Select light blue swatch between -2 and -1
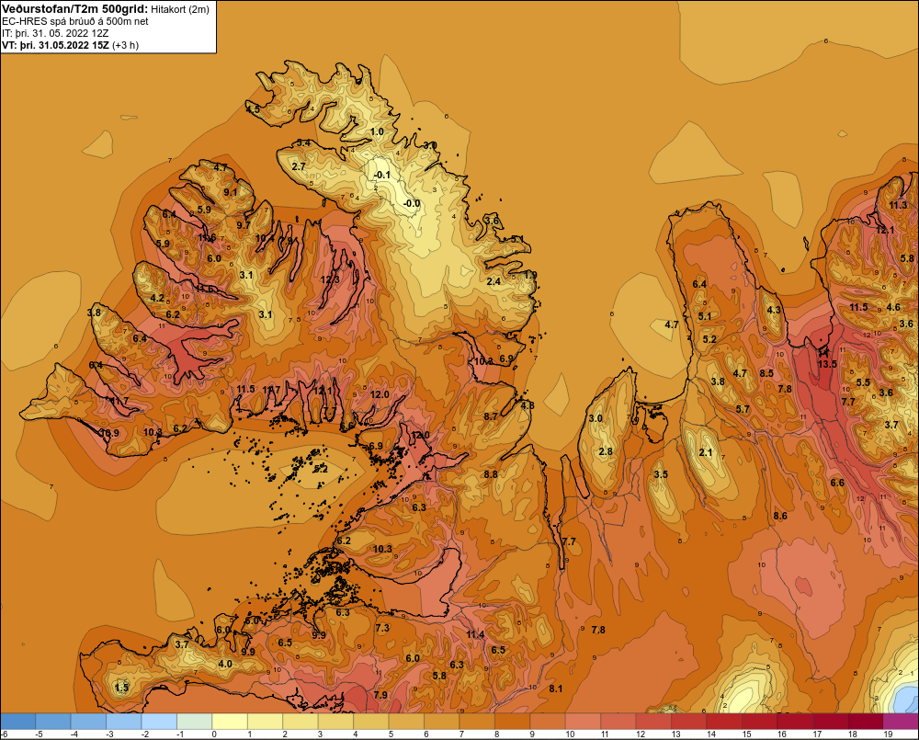 (x=159, y=722)
